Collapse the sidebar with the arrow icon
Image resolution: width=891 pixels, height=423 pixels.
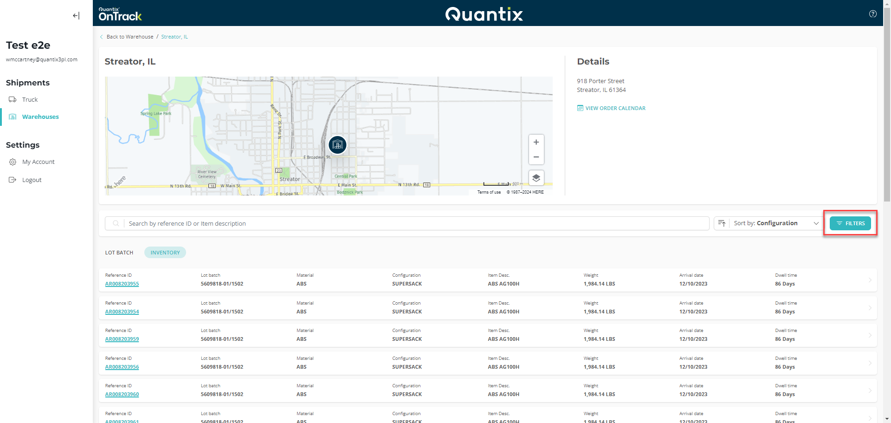tap(76, 16)
